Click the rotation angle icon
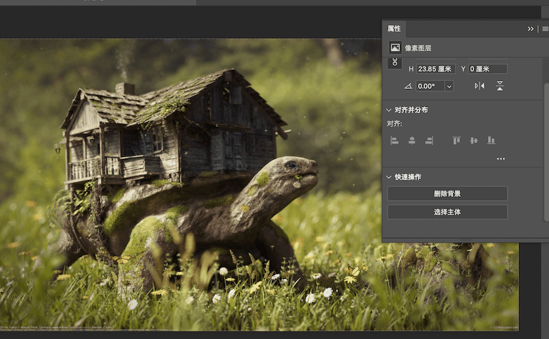This screenshot has height=339, width=549. pos(408,86)
